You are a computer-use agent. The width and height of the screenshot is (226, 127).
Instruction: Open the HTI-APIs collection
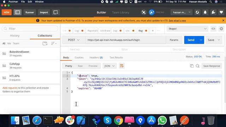point(30,78)
